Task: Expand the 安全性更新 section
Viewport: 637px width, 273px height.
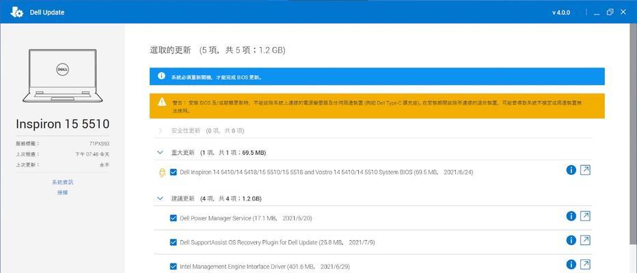Action: (161, 130)
